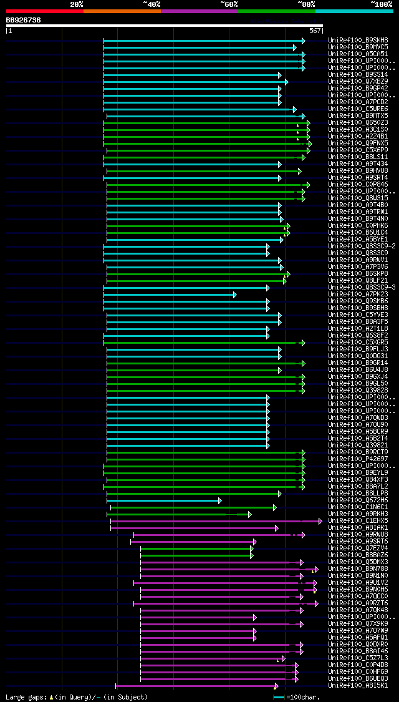Click the 'Large gaps' legend text in footer

[x=27, y=698]
